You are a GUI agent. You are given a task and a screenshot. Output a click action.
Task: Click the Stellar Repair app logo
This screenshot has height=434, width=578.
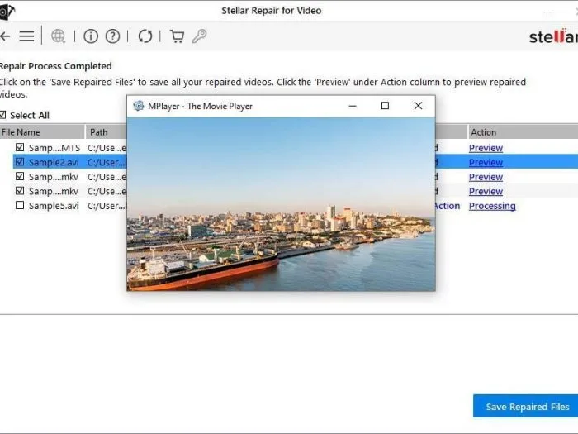coord(7,12)
